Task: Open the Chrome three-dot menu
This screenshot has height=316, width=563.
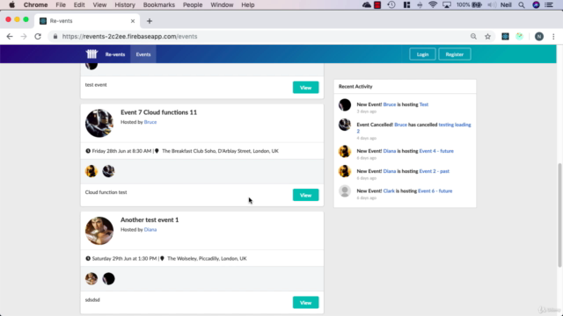Action: 553,36
